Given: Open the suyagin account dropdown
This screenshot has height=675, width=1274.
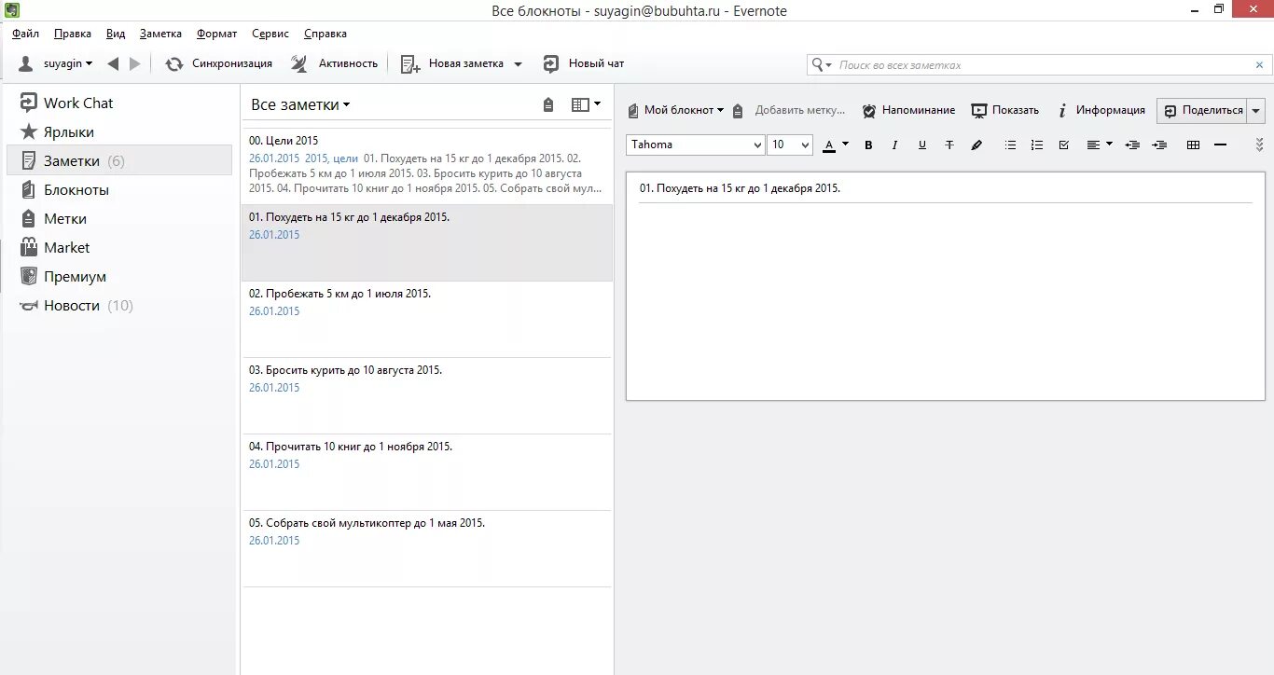Looking at the screenshot, I should point(56,63).
